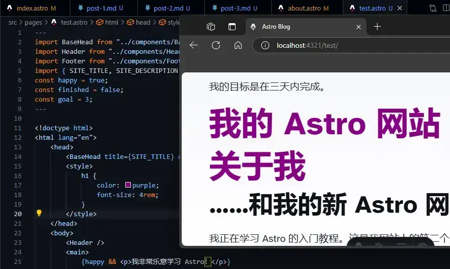The width and height of the screenshot is (450, 269).
Task: Click the Astro icon on the test.astro tab
Action: (x=352, y=8)
